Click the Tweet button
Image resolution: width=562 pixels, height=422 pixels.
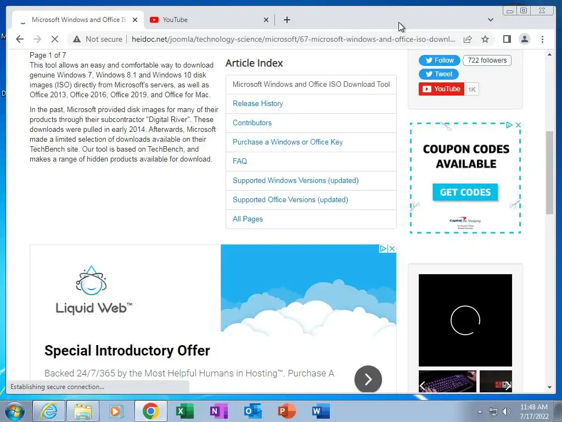point(439,74)
